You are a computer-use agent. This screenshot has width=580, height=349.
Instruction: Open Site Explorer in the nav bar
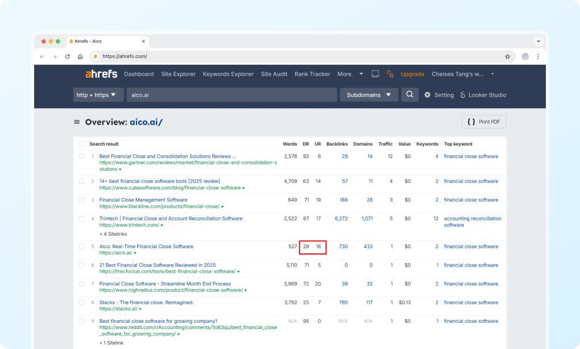178,74
